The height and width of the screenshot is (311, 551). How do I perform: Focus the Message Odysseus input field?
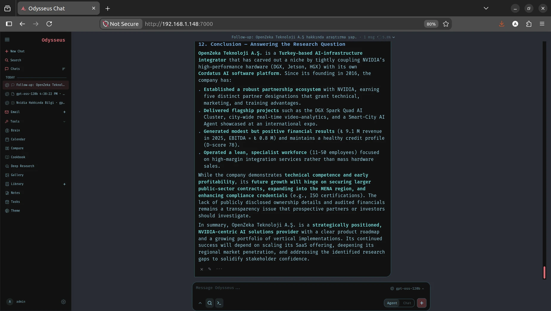pos(290,288)
